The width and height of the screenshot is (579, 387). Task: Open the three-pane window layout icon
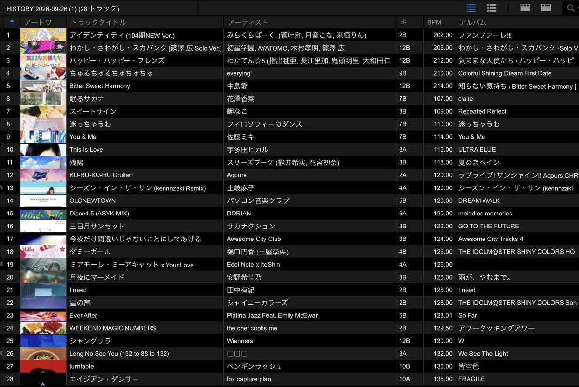click(525, 8)
